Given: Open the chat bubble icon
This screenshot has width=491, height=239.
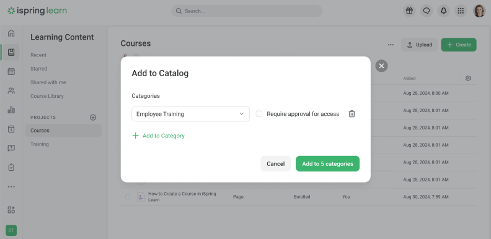Looking at the screenshot, I should (x=426, y=11).
